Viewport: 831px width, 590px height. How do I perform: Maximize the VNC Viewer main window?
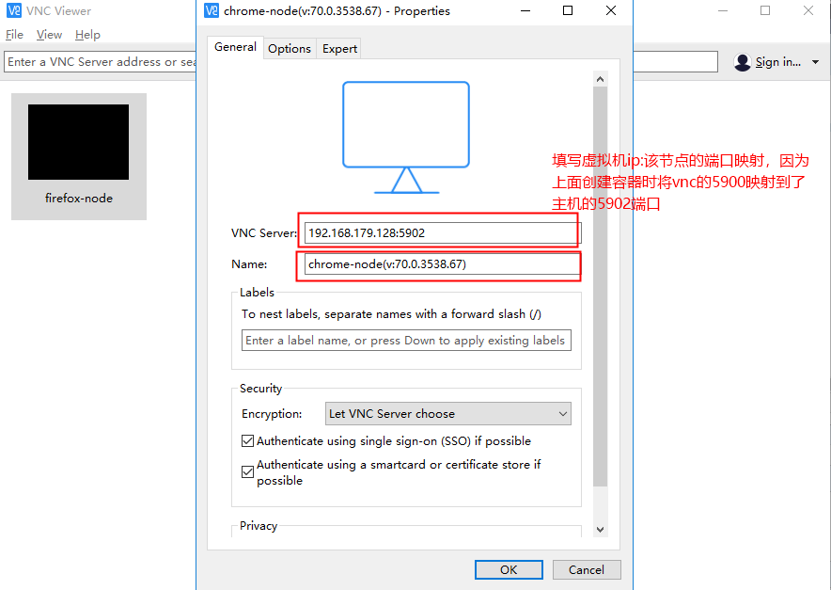click(x=765, y=10)
